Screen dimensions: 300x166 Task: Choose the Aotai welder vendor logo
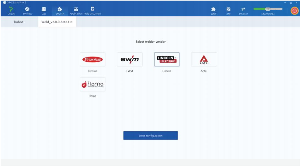(204, 60)
